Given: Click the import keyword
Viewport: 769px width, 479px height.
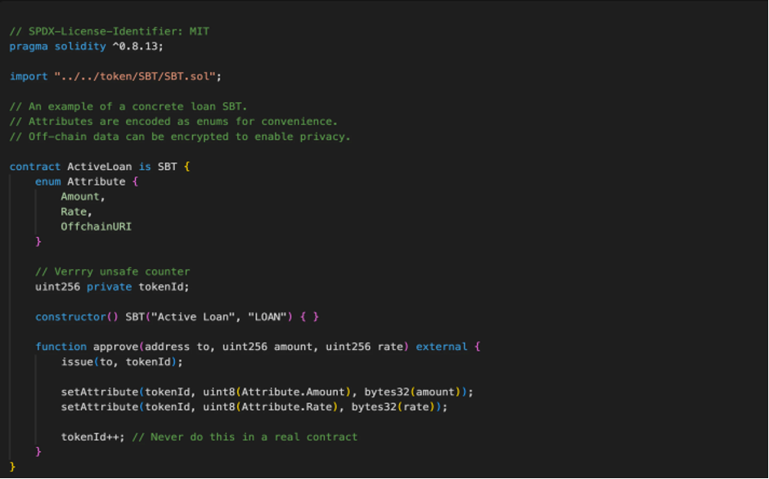Looking at the screenshot, I should 29,76.
